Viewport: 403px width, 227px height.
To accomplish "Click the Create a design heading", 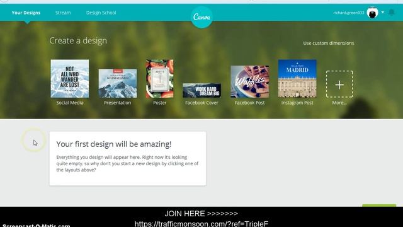I will coord(78,40).
